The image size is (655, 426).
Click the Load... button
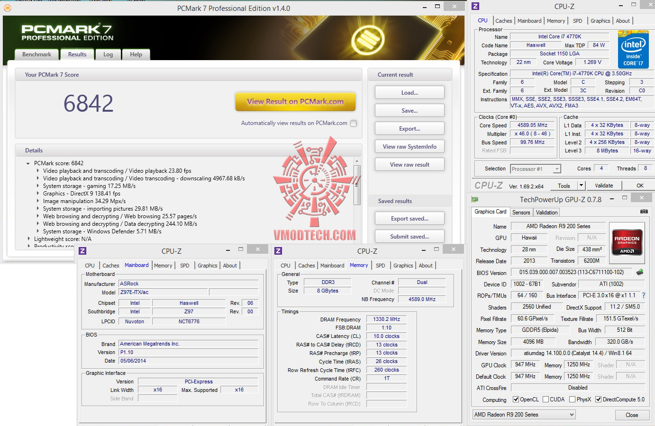(x=409, y=93)
